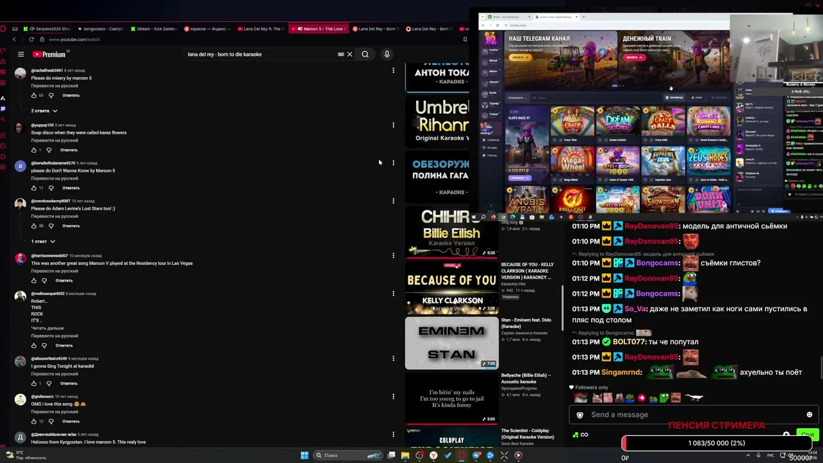Go to YouTube Premium home logo
This screenshot has width=823, height=463.
pyautogui.click(x=50, y=55)
